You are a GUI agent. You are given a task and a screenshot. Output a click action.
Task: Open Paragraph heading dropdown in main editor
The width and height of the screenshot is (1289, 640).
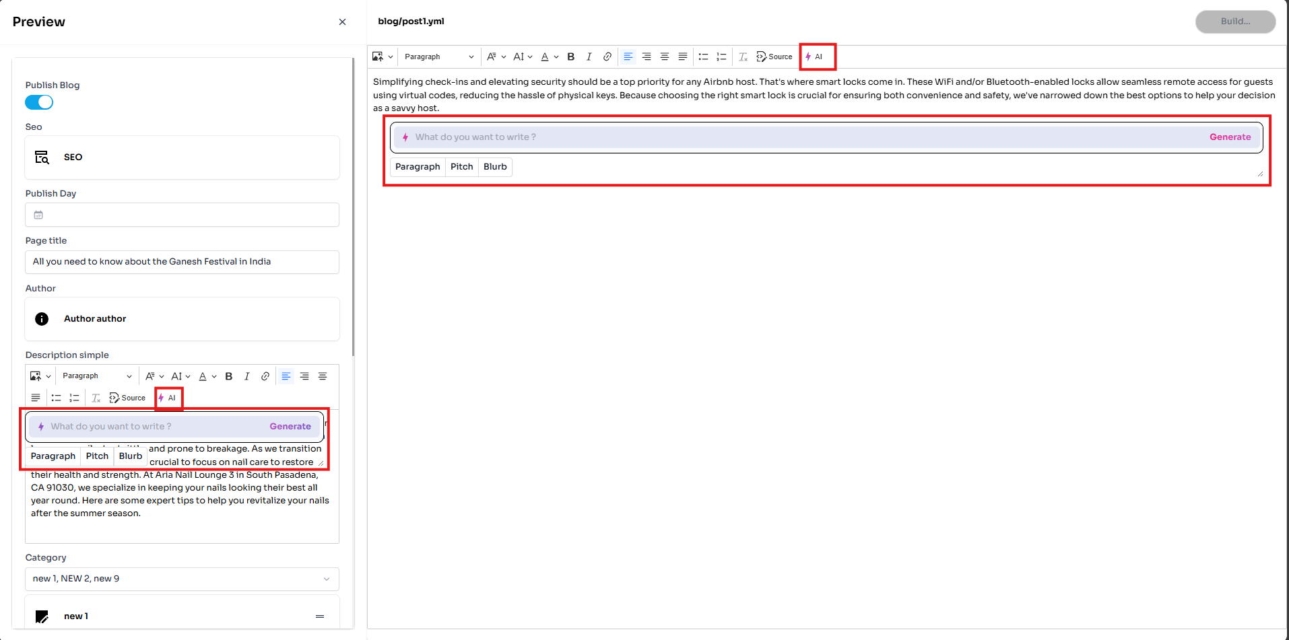(438, 57)
